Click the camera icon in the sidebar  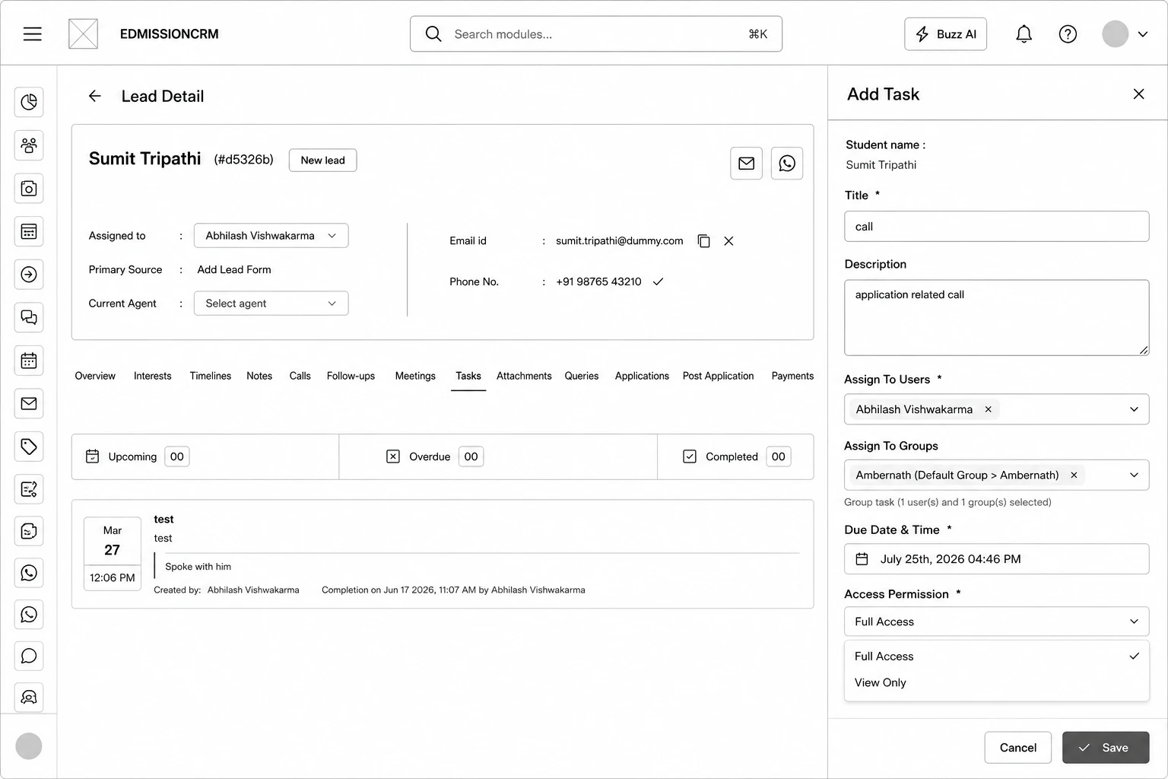(29, 189)
